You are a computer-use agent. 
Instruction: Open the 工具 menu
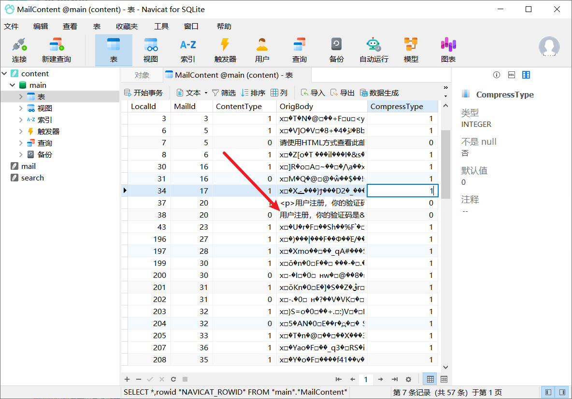161,26
